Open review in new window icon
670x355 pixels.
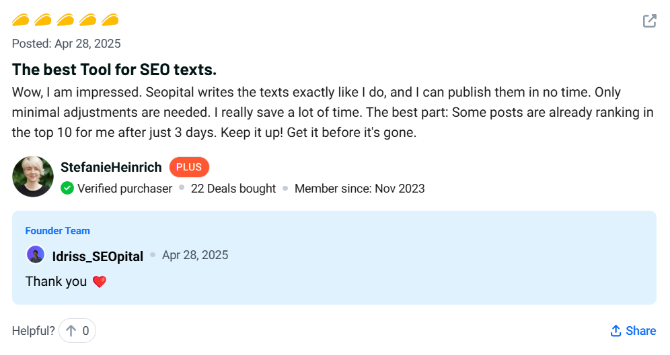(649, 21)
